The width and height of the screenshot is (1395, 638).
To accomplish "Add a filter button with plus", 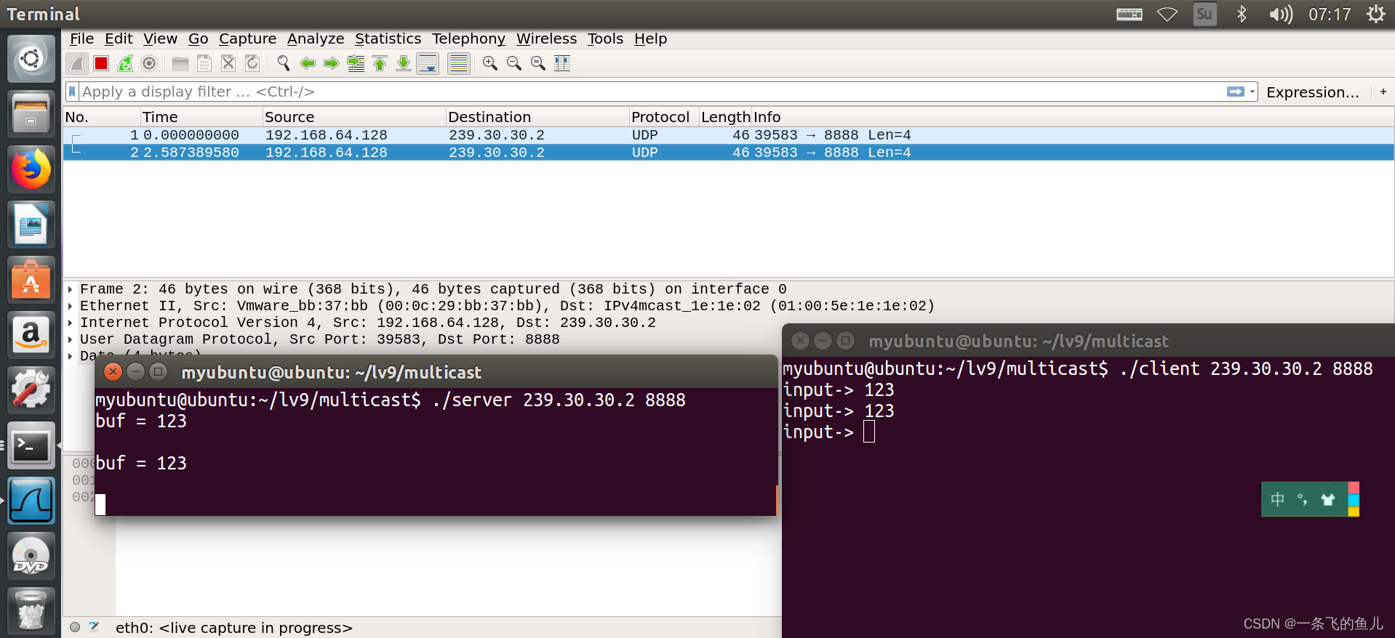I will click(1383, 92).
